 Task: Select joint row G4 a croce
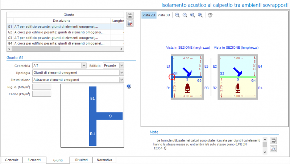(x=65, y=43)
